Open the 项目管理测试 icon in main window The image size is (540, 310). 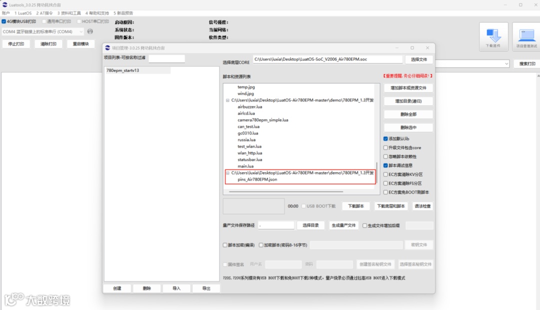pos(526,37)
